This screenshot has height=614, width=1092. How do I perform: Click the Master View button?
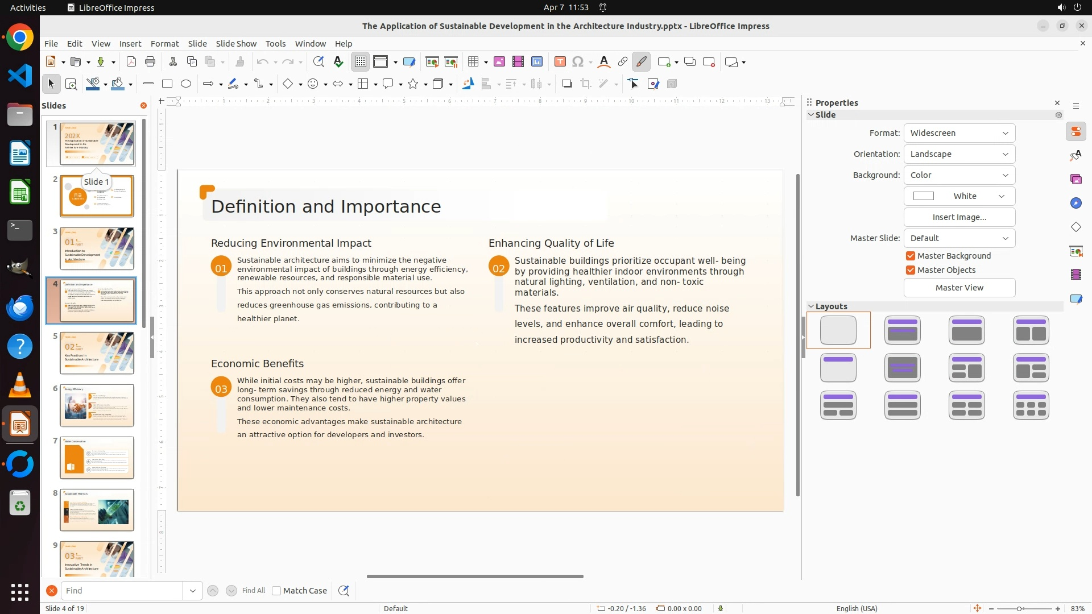959,288
